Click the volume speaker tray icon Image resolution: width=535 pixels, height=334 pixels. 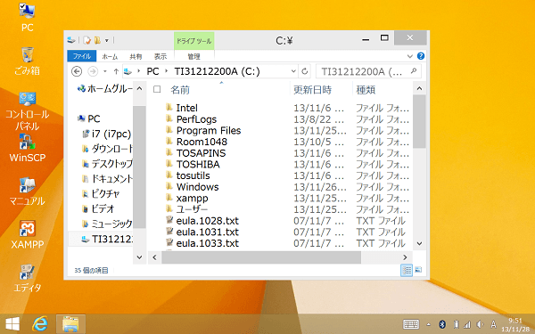[x=480, y=324]
